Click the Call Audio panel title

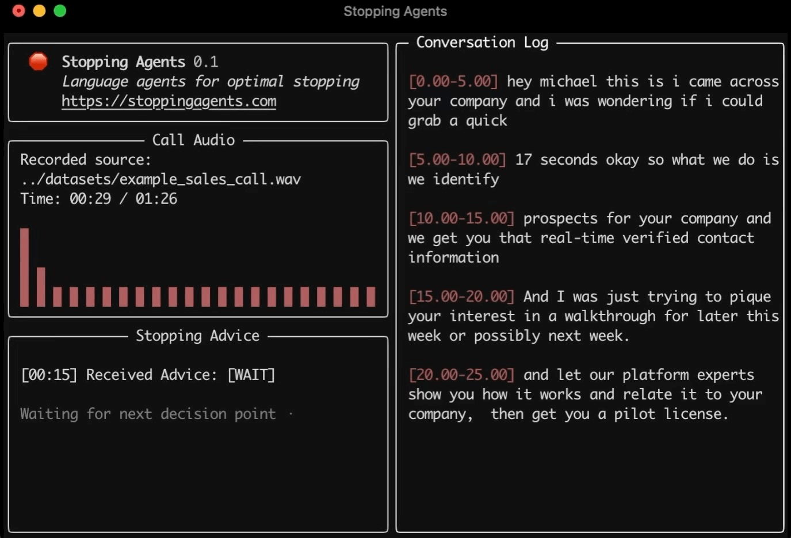click(193, 140)
